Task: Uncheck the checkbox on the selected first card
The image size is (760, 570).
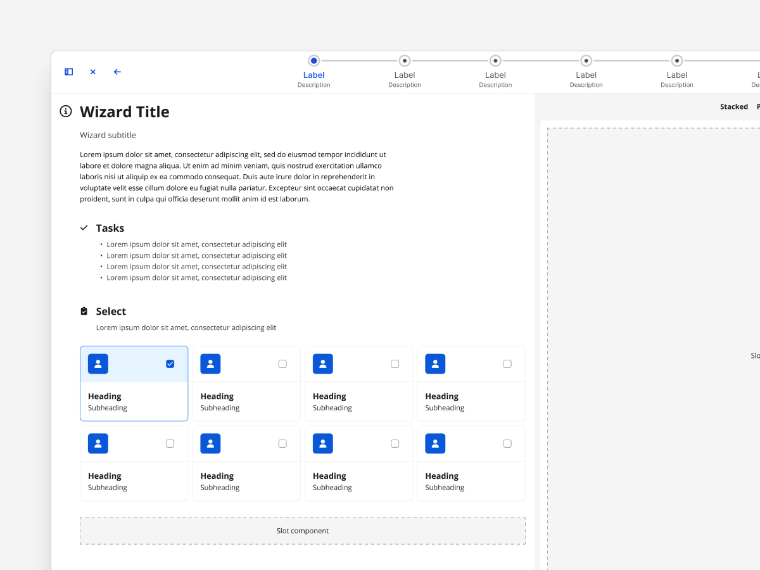Action: (x=170, y=364)
